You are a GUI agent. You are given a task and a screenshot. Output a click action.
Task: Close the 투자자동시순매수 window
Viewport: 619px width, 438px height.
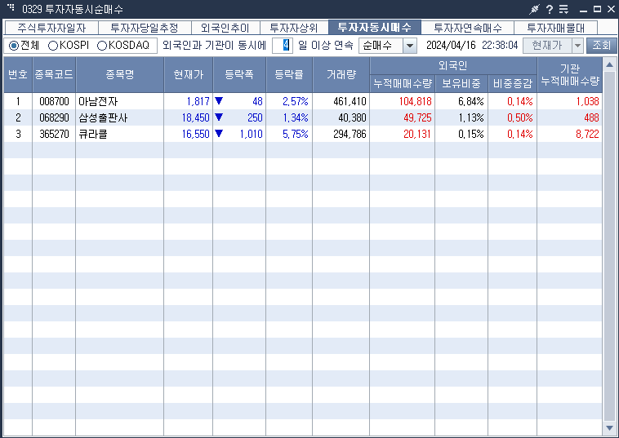611,9
